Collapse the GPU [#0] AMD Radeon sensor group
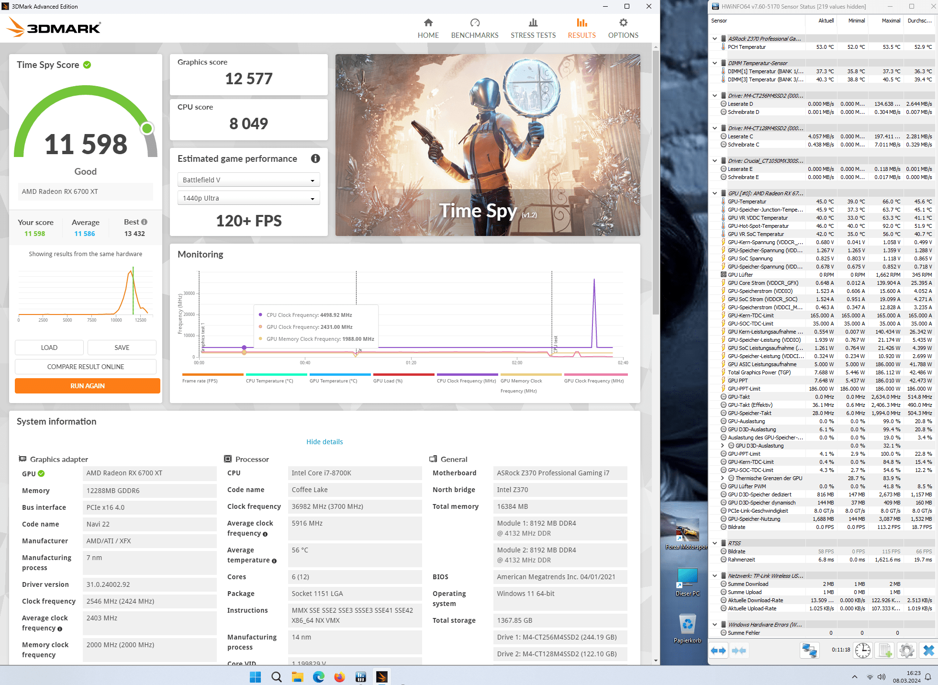 (x=715, y=193)
